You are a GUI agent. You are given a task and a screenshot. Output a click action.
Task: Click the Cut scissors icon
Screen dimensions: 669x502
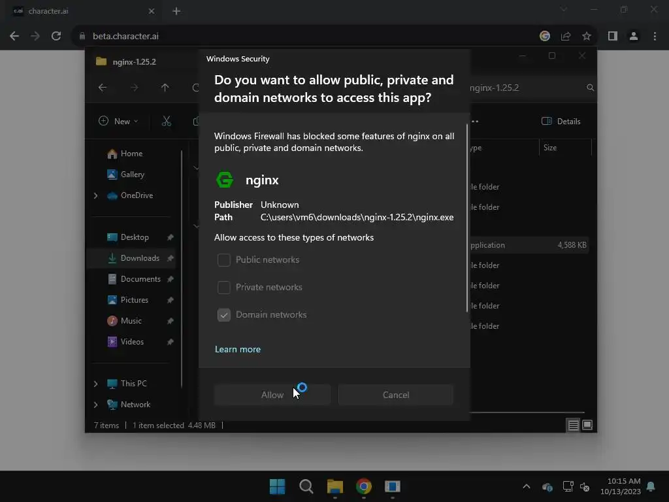(167, 121)
